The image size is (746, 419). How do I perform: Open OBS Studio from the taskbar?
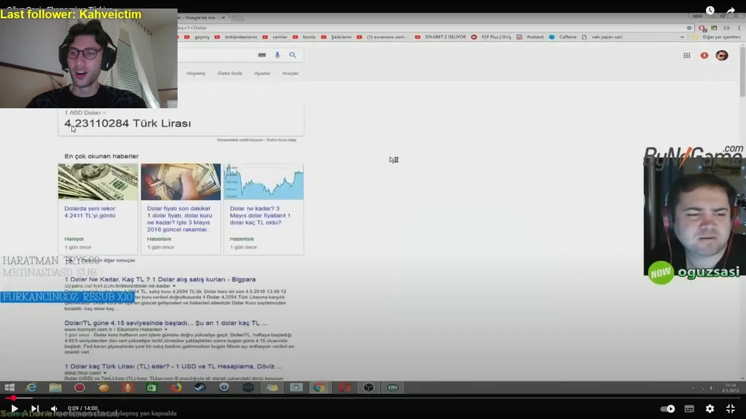click(368, 388)
